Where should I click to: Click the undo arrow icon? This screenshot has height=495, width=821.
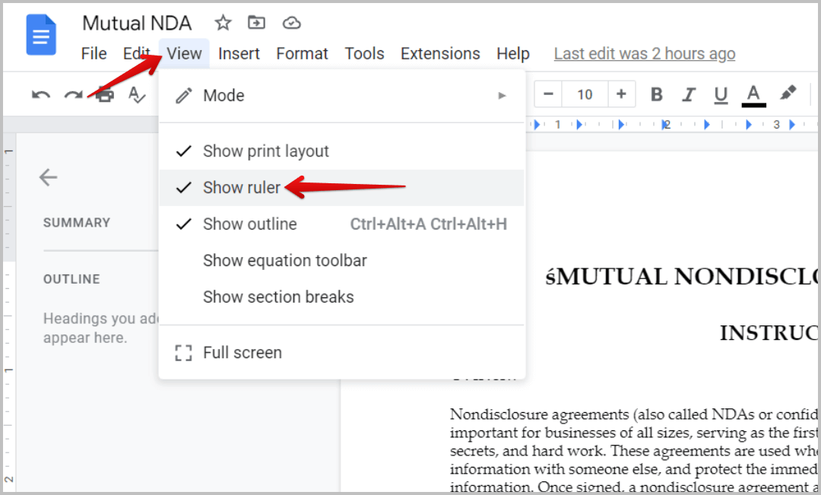pyautogui.click(x=41, y=95)
